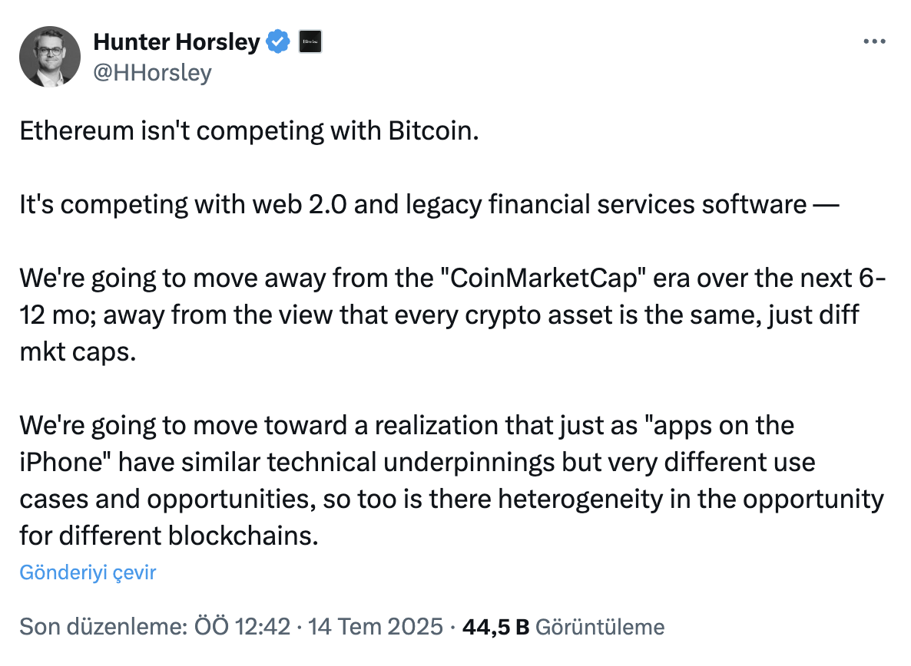The height and width of the screenshot is (666, 911).
Task: Click the blue verified checkmark badge
Action: click(x=278, y=41)
